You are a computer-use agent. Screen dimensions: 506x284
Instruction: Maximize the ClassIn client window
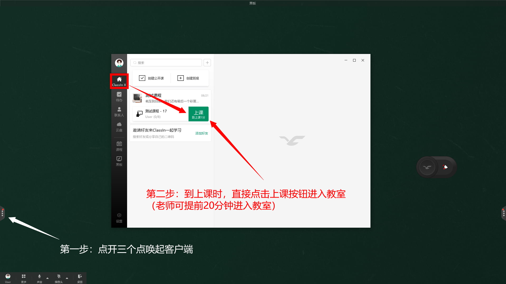point(354,60)
